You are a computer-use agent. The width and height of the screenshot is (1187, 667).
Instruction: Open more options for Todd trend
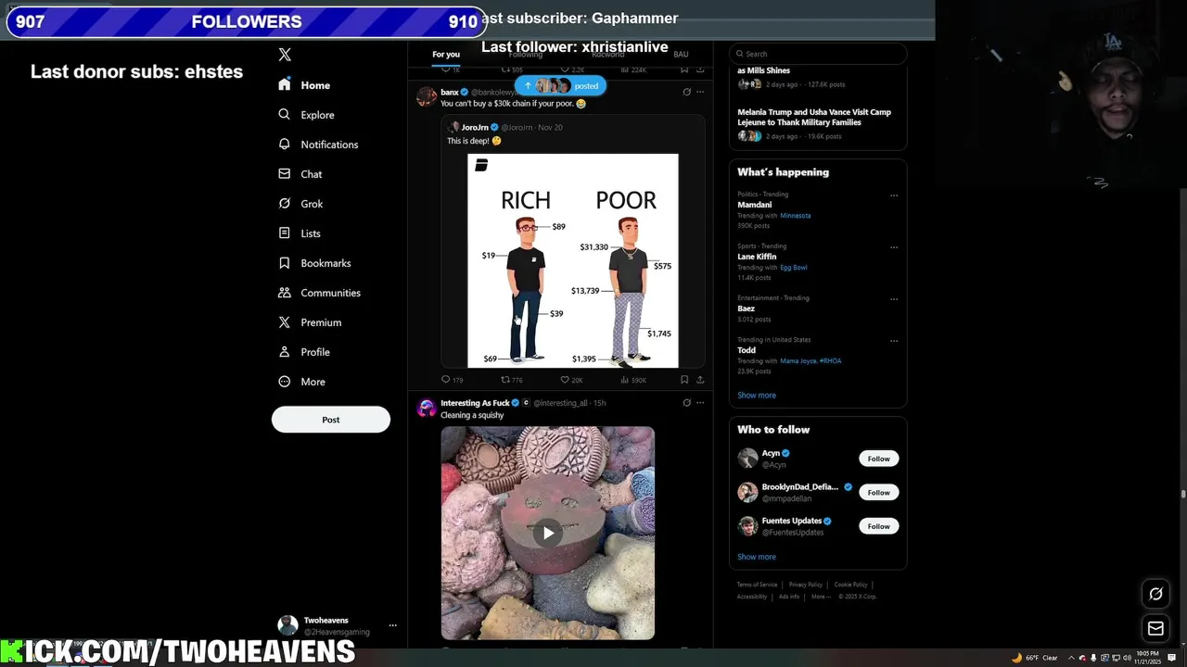(894, 341)
